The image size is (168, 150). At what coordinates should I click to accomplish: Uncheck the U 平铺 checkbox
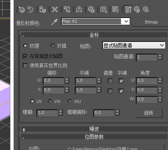(x=121, y=81)
